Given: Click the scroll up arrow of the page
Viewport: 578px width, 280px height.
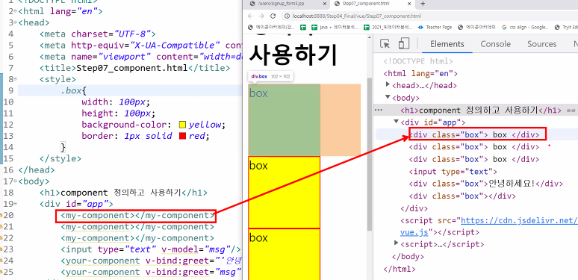Looking at the screenshot, I should [370, 38].
